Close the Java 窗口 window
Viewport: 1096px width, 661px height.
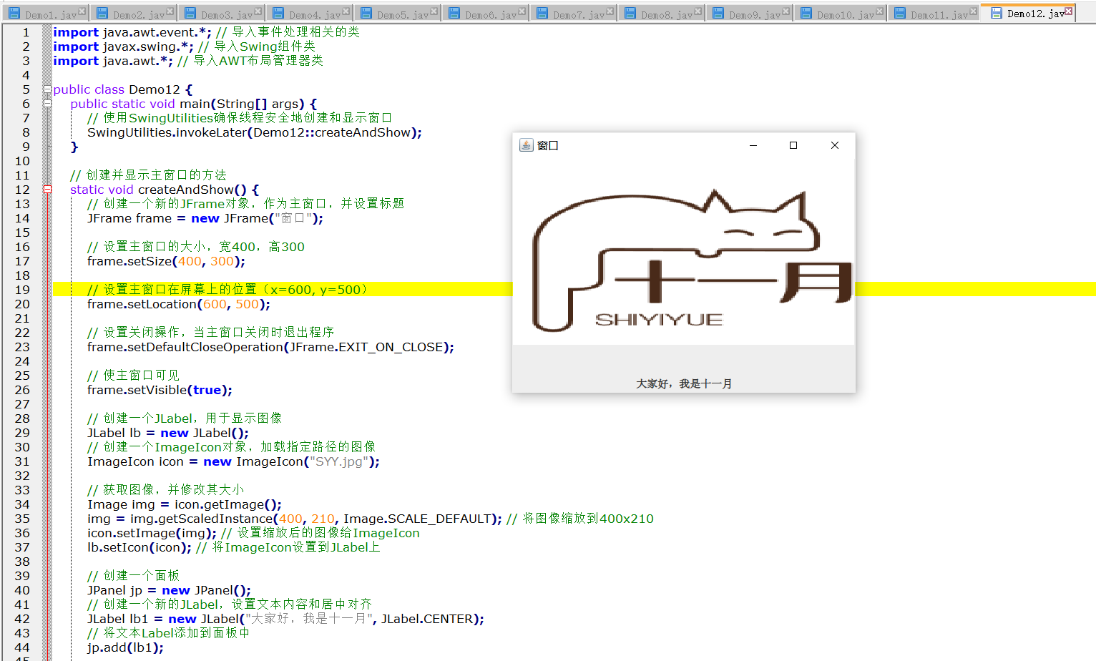[x=834, y=145]
